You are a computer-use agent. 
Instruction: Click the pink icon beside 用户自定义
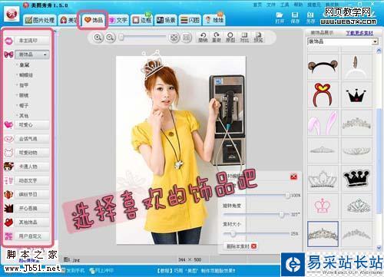pos(8,236)
